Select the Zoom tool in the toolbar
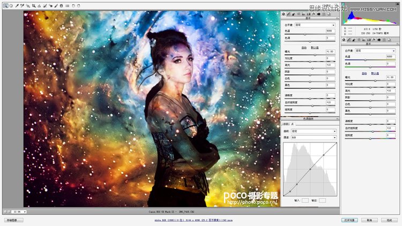The image size is (402, 226). (5, 5)
